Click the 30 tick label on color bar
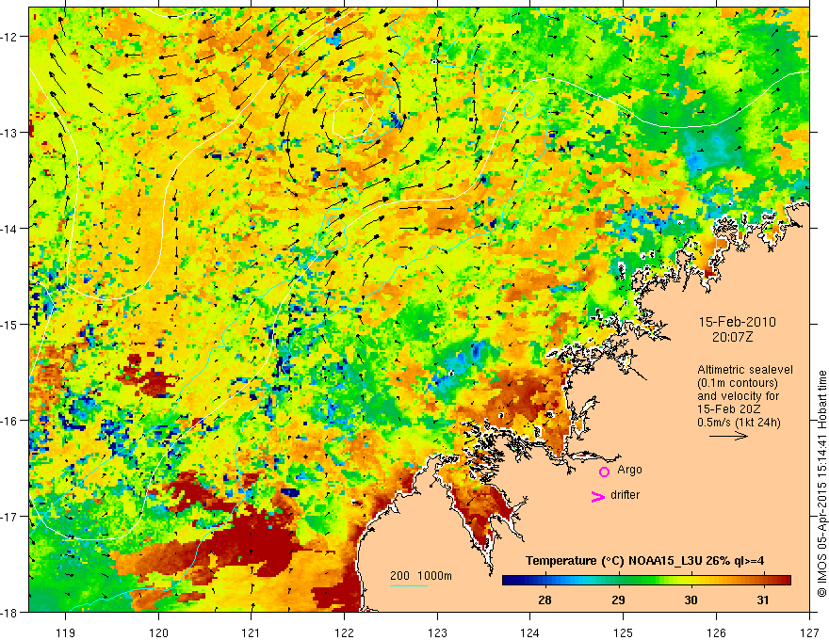 [x=691, y=600]
